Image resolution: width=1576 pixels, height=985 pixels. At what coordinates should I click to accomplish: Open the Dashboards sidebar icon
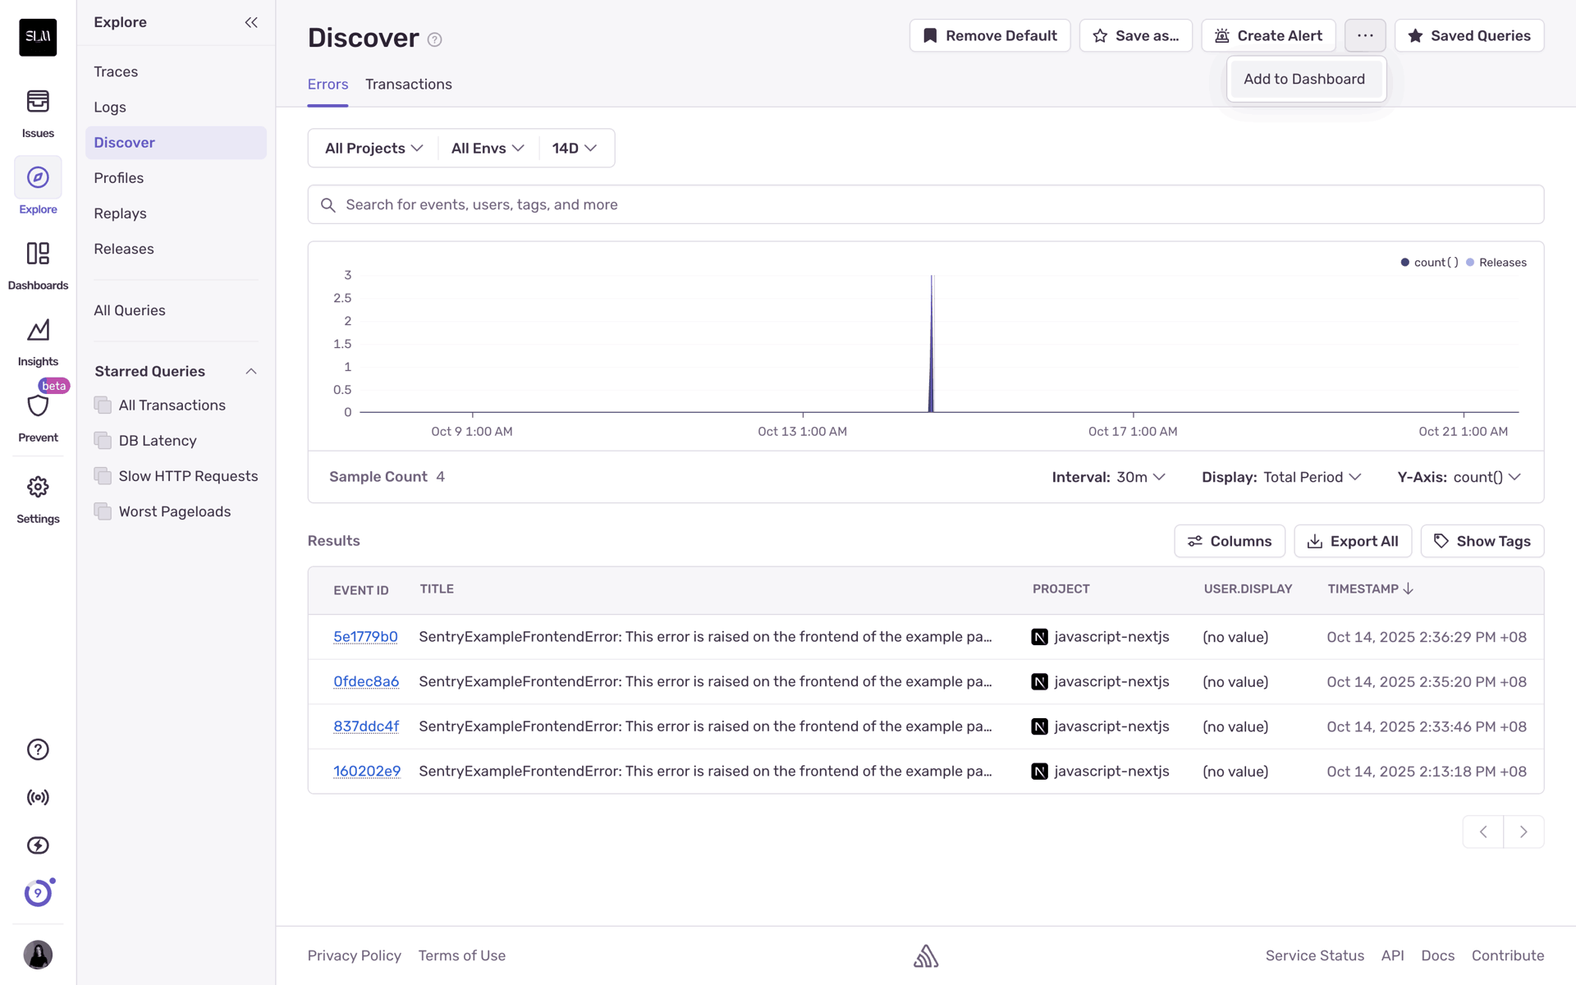[38, 254]
